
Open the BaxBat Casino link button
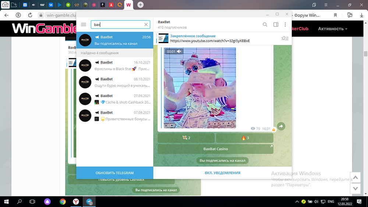click(216, 149)
